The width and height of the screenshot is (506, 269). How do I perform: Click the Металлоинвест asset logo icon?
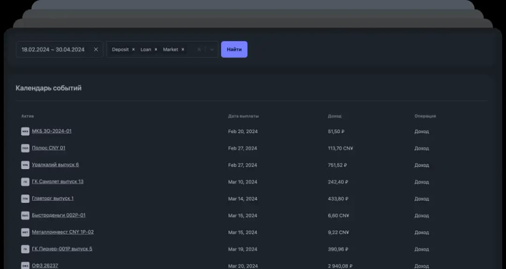25,232
